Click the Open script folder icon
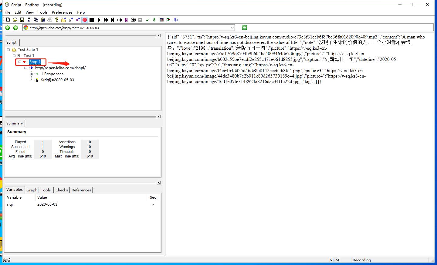Screen dimensions: 437x265 (x=15, y=20)
